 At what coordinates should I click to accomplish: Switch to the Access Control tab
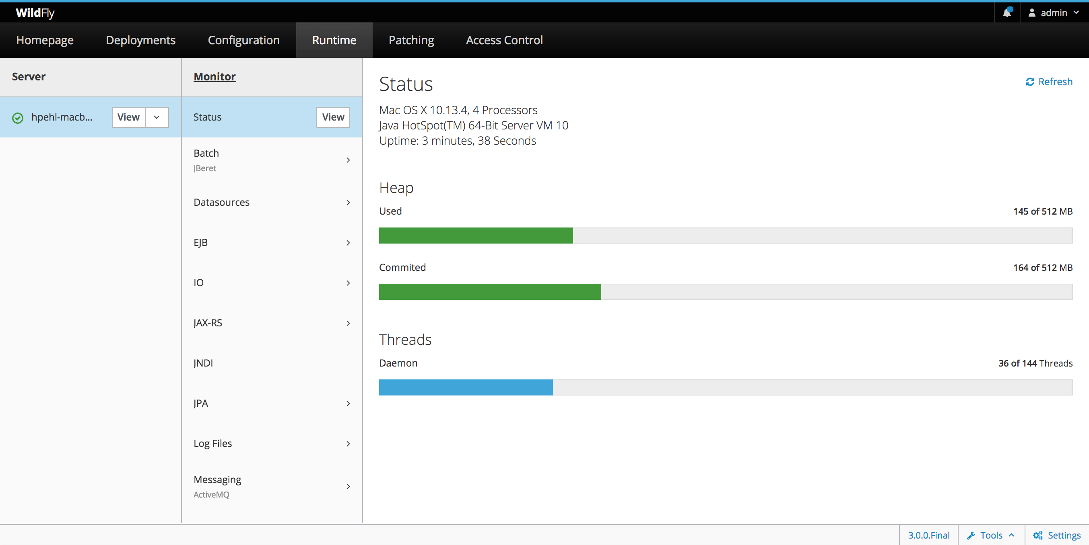[x=504, y=40]
